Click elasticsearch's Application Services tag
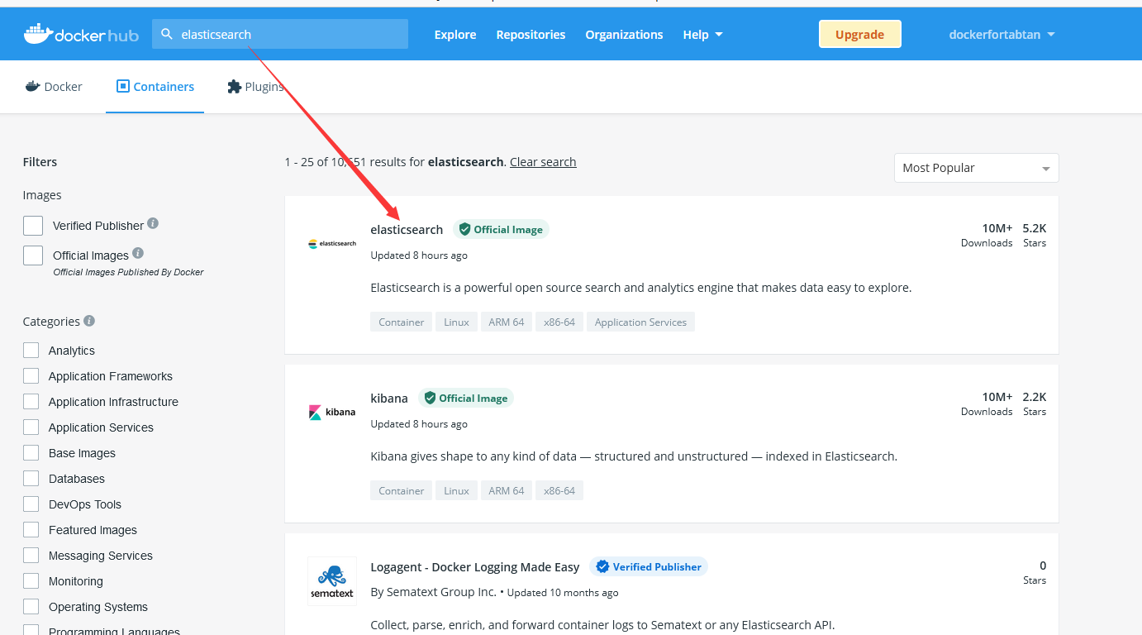 tap(640, 322)
